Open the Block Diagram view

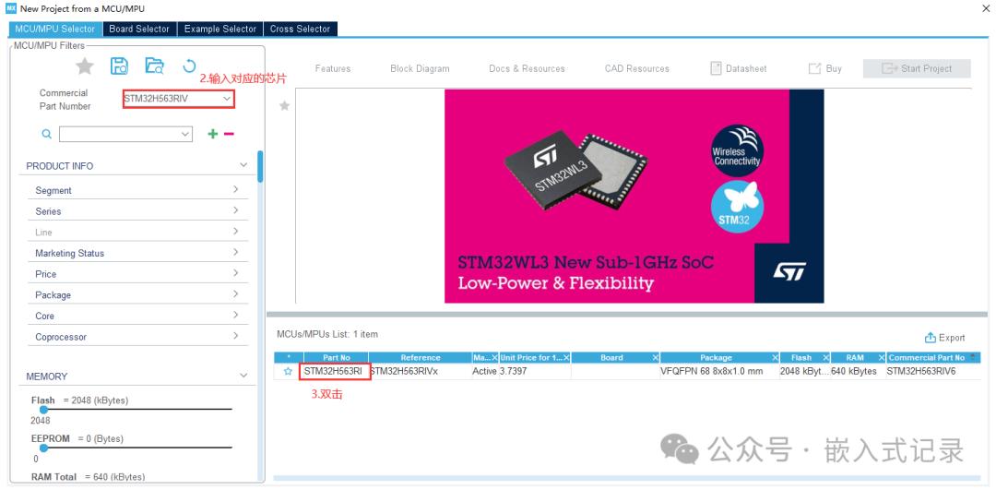tap(420, 68)
